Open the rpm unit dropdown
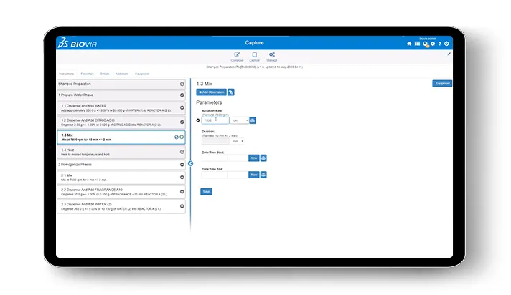The width and height of the screenshot is (511, 295). tap(239, 120)
